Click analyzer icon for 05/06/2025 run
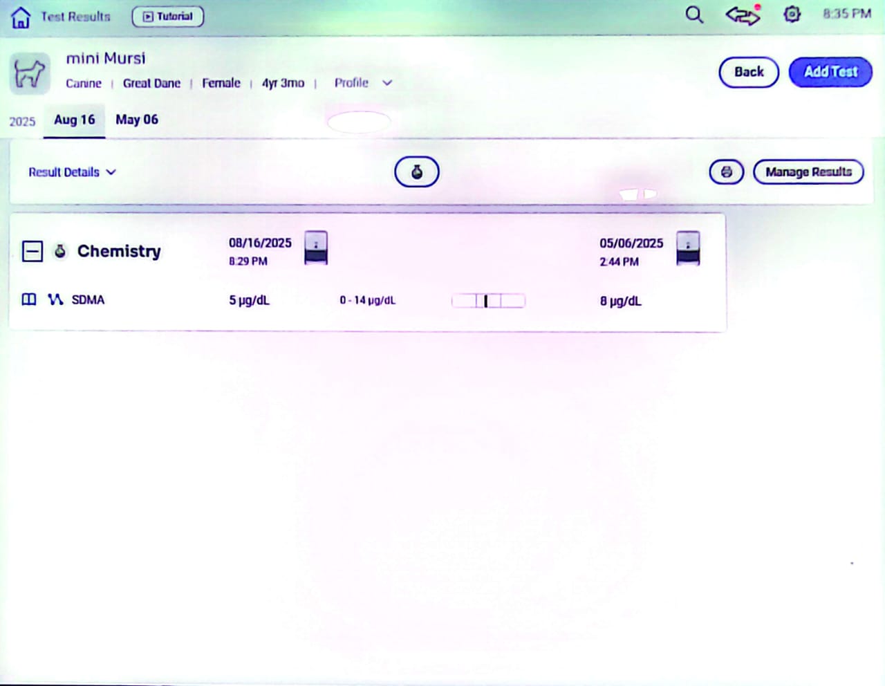 coord(688,248)
